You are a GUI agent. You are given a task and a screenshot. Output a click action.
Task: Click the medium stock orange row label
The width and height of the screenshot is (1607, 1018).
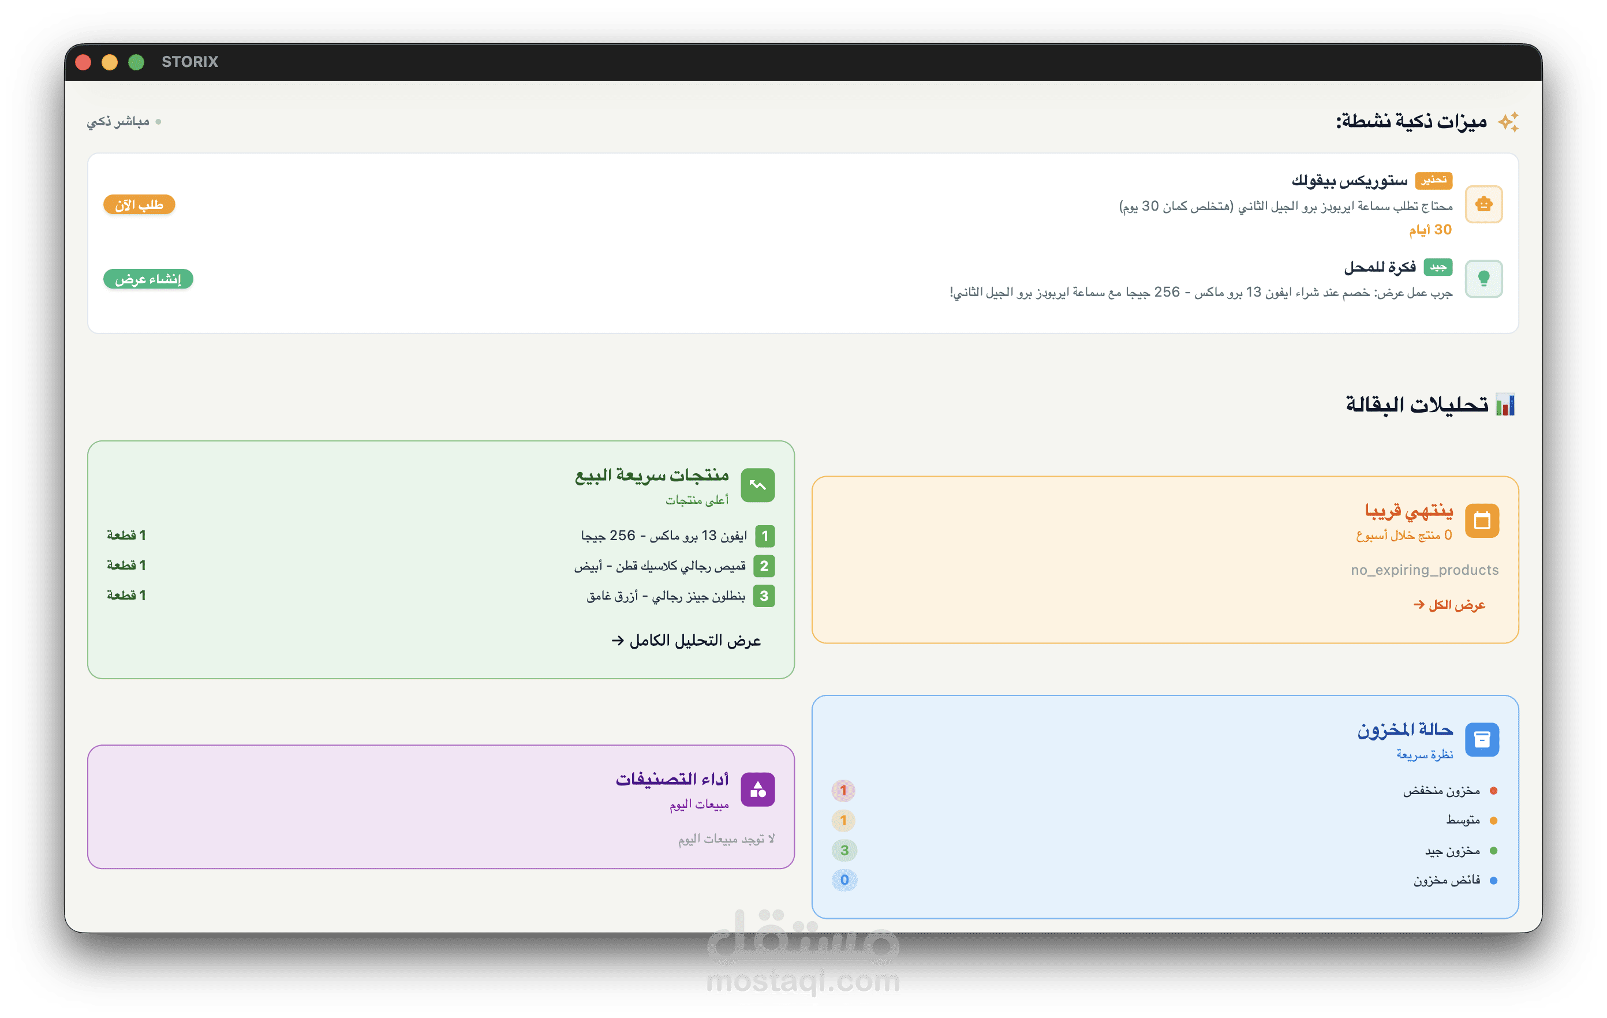click(x=1463, y=821)
